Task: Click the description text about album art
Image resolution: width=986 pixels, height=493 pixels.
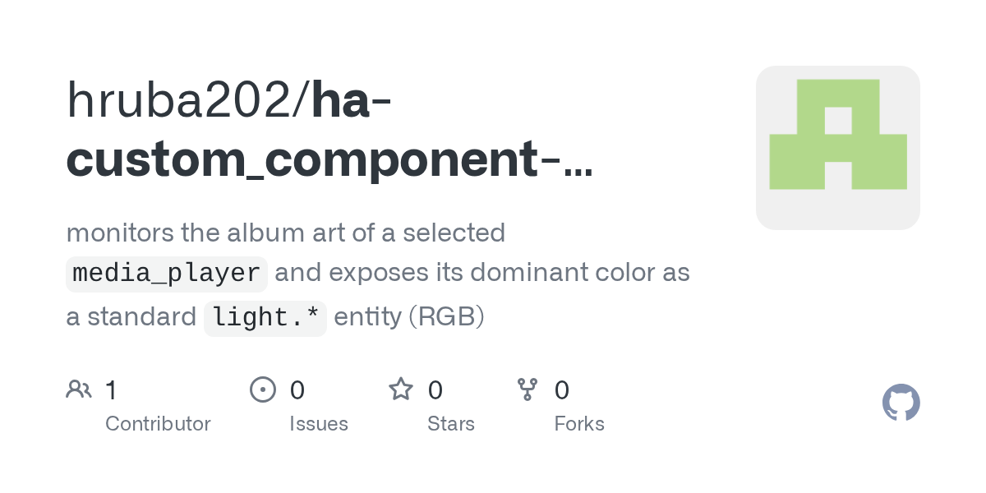Action: coord(378,274)
